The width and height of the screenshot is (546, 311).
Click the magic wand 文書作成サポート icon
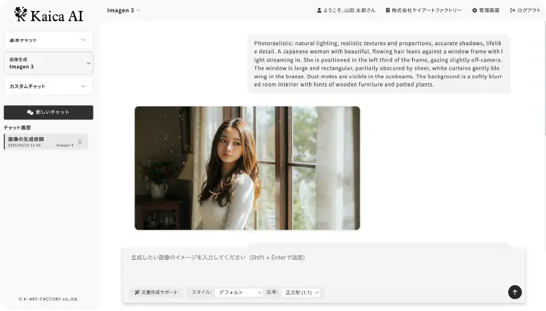137,292
